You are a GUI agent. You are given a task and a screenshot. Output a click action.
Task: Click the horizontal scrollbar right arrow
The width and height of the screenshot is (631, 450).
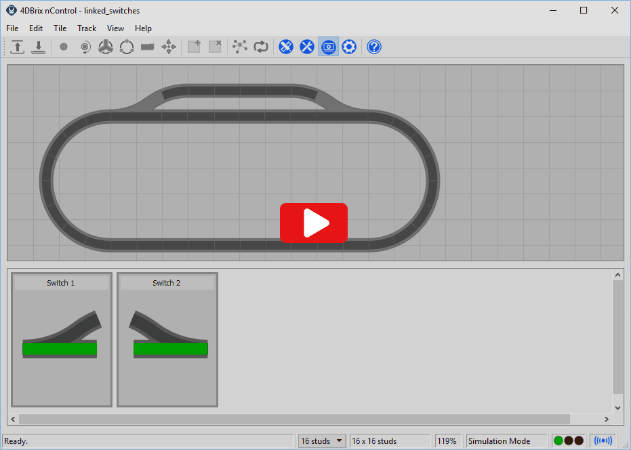click(607, 420)
